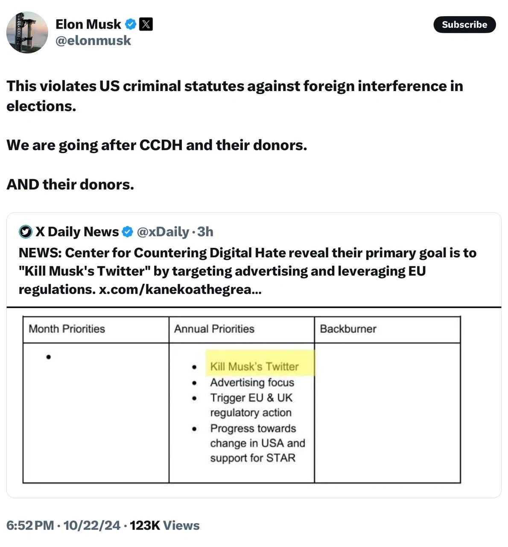This screenshot has width=508, height=547.
Task: Click X Daily News verified checkmark badge
Action: [128, 232]
